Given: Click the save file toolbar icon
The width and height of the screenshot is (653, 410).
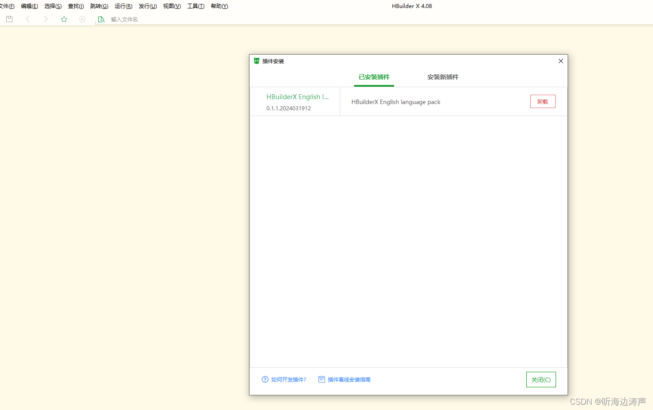Looking at the screenshot, I should [x=9, y=19].
